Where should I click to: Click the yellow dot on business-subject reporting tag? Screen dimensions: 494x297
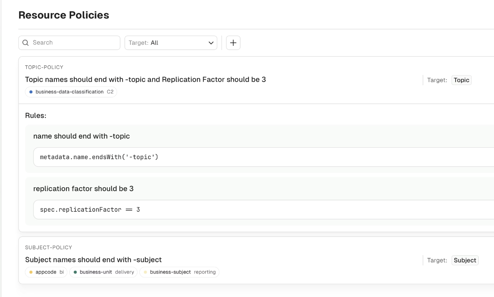[x=145, y=272]
